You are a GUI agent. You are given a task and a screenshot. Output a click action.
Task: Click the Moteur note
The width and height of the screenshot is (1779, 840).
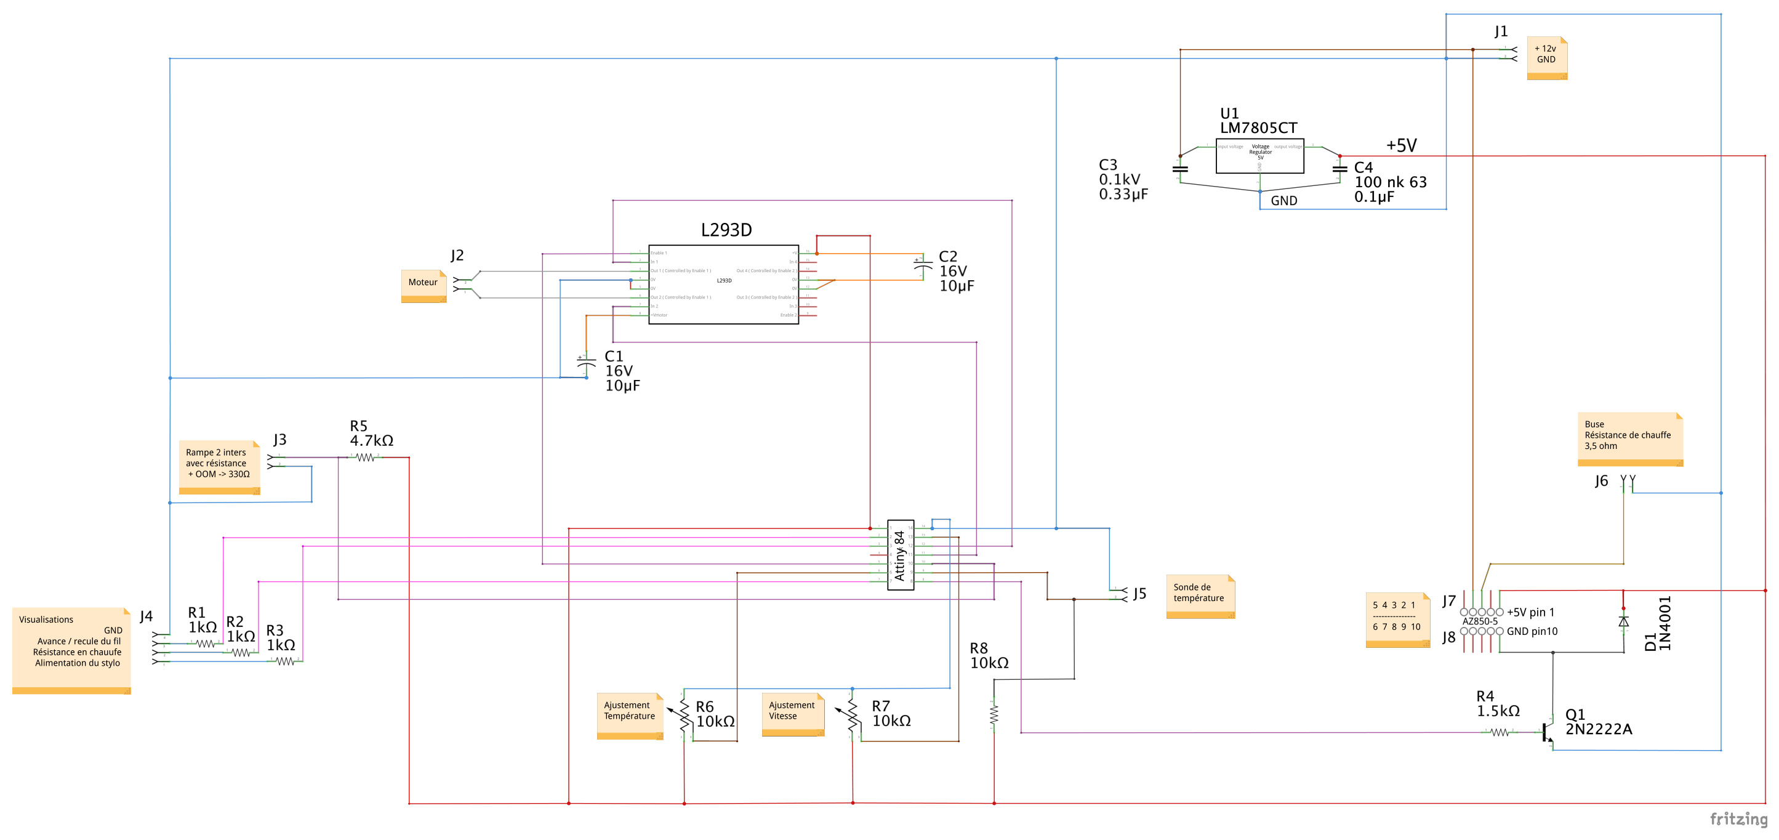[x=424, y=286]
